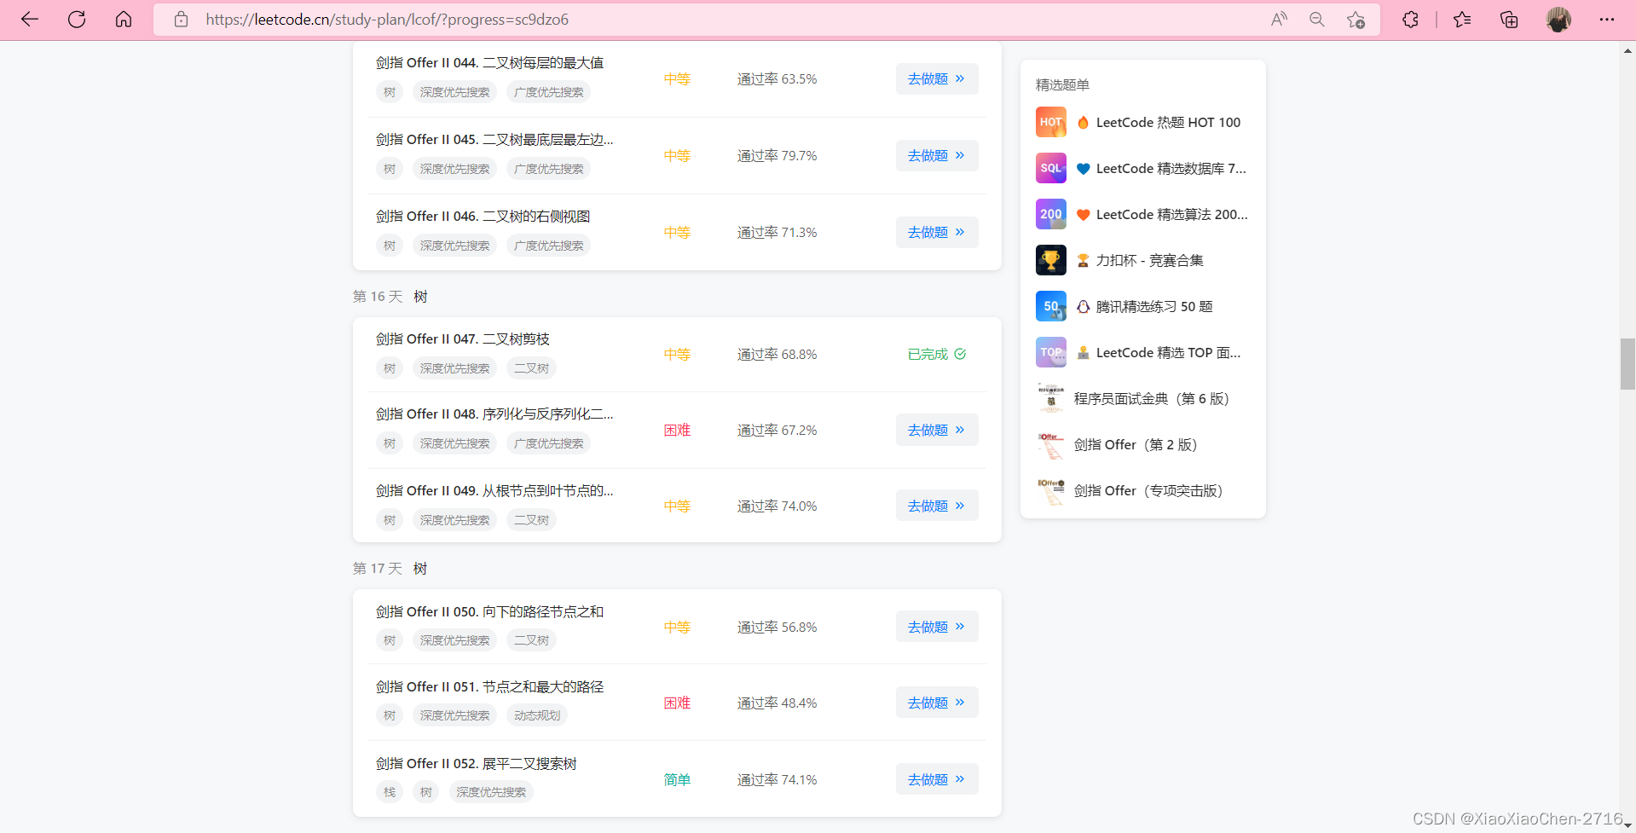Select the 二叉树 tag under 二叉树剪枝
Viewport: 1636px width, 833px height.
tap(530, 367)
